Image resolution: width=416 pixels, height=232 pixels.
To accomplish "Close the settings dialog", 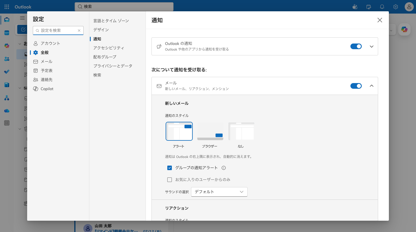I will 380,20.
